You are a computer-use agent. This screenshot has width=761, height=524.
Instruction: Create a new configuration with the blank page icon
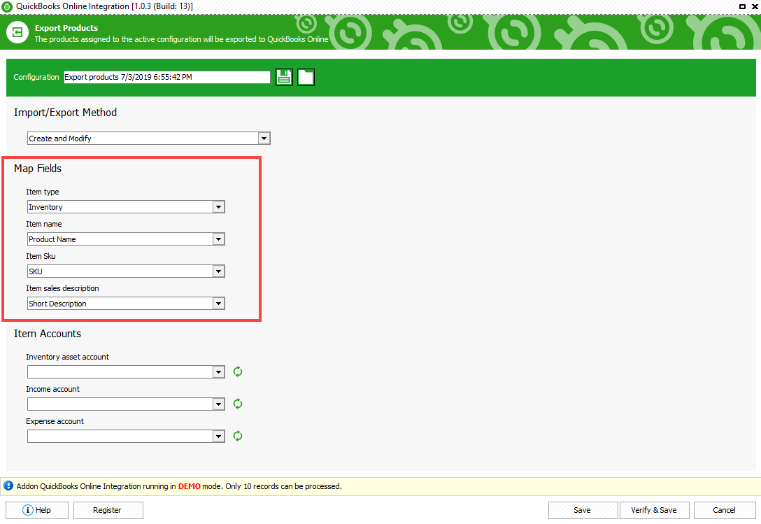pos(306,77)
